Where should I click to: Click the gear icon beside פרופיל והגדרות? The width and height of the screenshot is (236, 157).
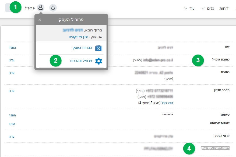click(x=99, y=61)
